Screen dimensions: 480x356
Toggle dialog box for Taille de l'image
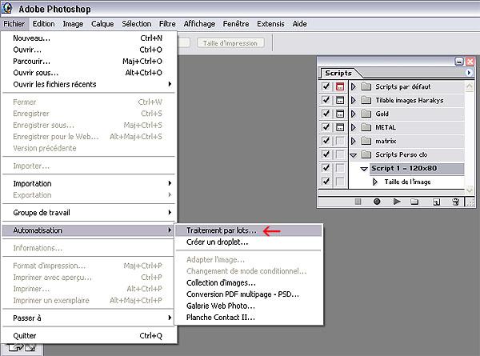[x=340, y=182]
